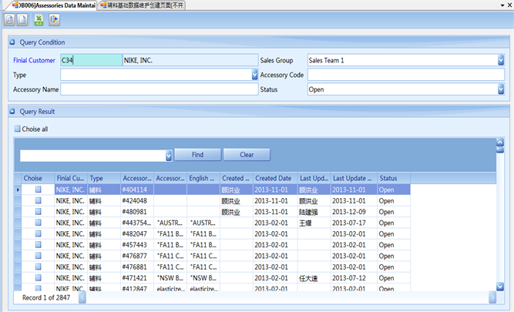Tick the Choise box for row #424048
Image resolution: width=514 pixels, height=312 pixels.
pyautogui.click(x=38, y=200)
